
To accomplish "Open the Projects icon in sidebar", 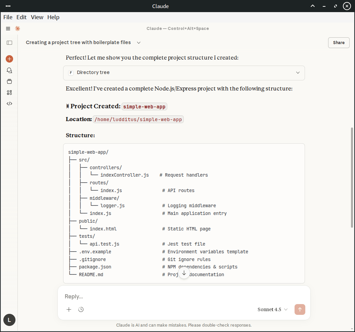I will (x=9, y=81).
